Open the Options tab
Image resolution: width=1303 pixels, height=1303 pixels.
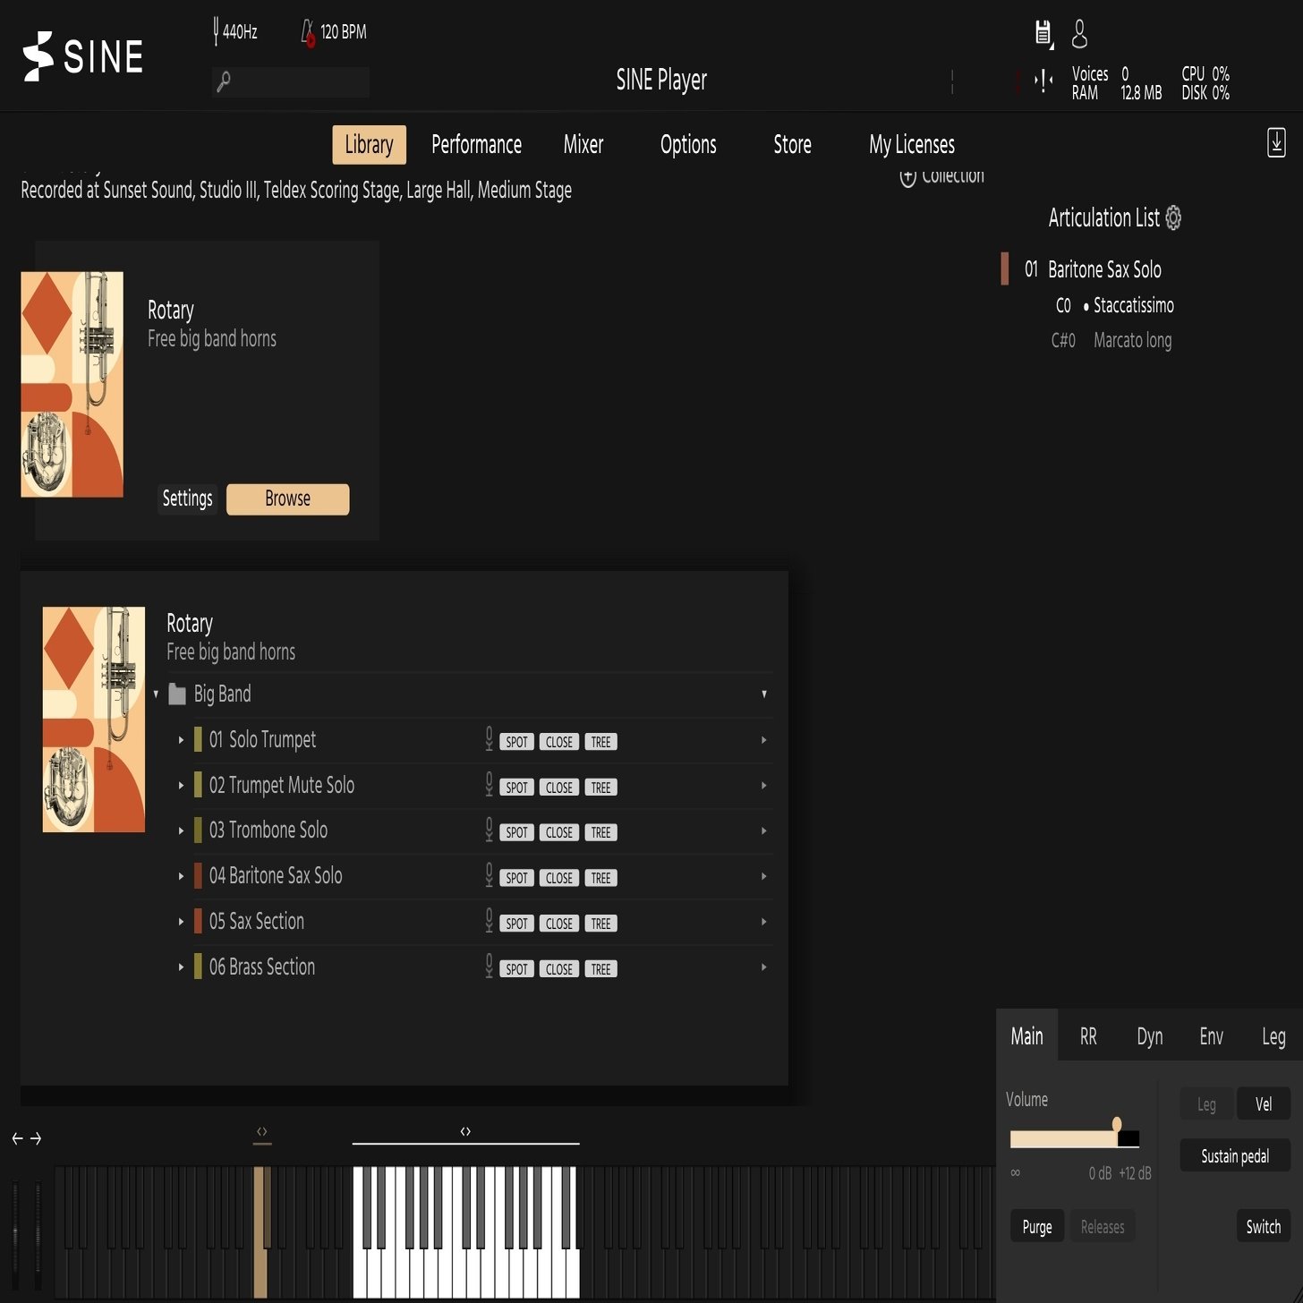(688, 145)
